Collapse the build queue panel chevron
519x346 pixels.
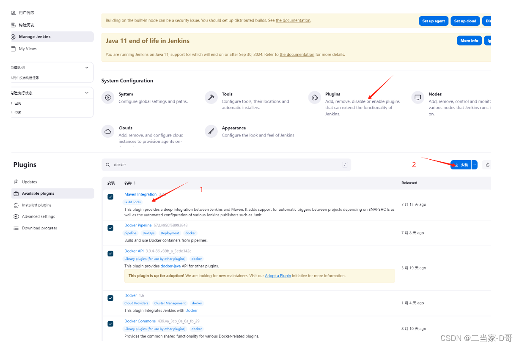87,68
